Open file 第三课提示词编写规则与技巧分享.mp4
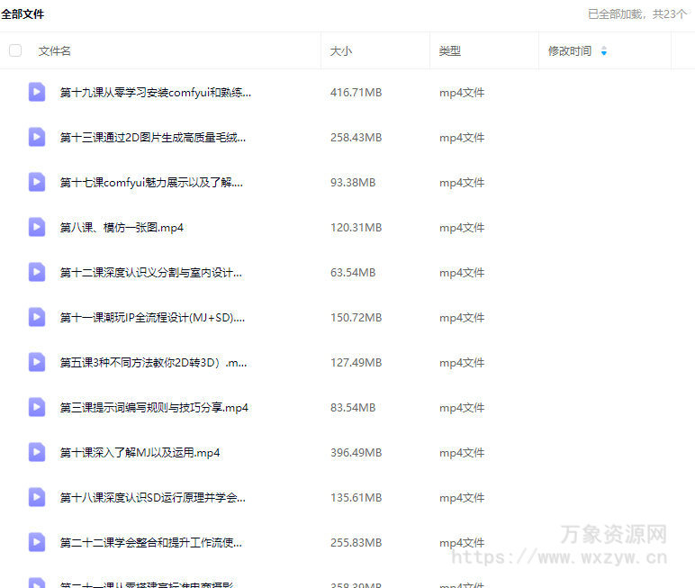The height and width of the screenshot is (588, 695). tap(154, 408)
